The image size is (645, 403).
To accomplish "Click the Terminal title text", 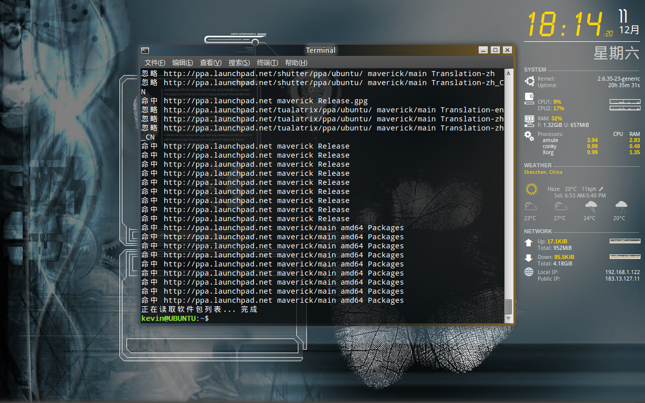I will [x=320, y=50].
